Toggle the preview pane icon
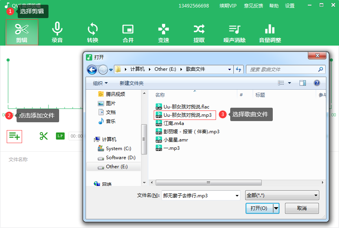Image resolution: width=339 pixels, height=228 pixels. click(303, 83)
